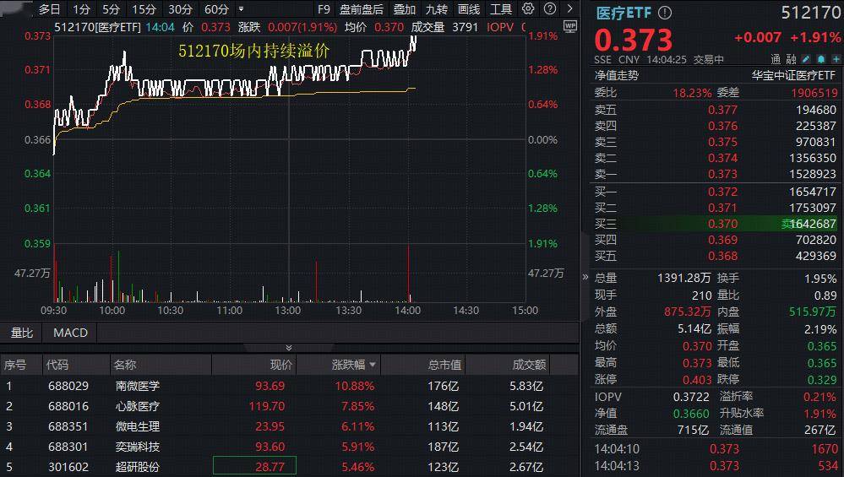Click the 10.88% change value
844x477 pixels.
354,386
